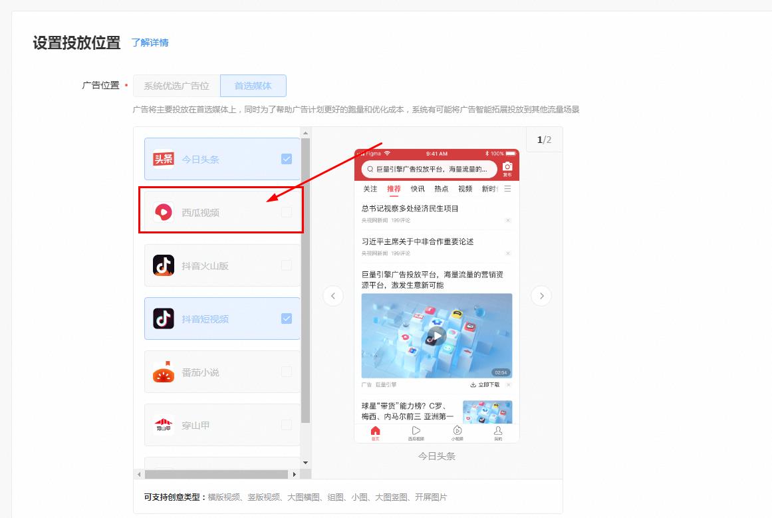The height and width of the screenshot is (518, 772).
Task: Open the ad video thumbnail image
Action: (437, 336)
